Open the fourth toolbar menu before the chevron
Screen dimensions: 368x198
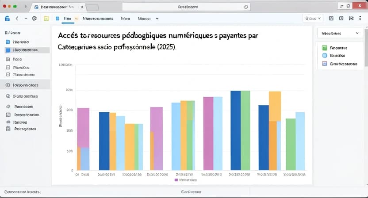pos(144,18)
